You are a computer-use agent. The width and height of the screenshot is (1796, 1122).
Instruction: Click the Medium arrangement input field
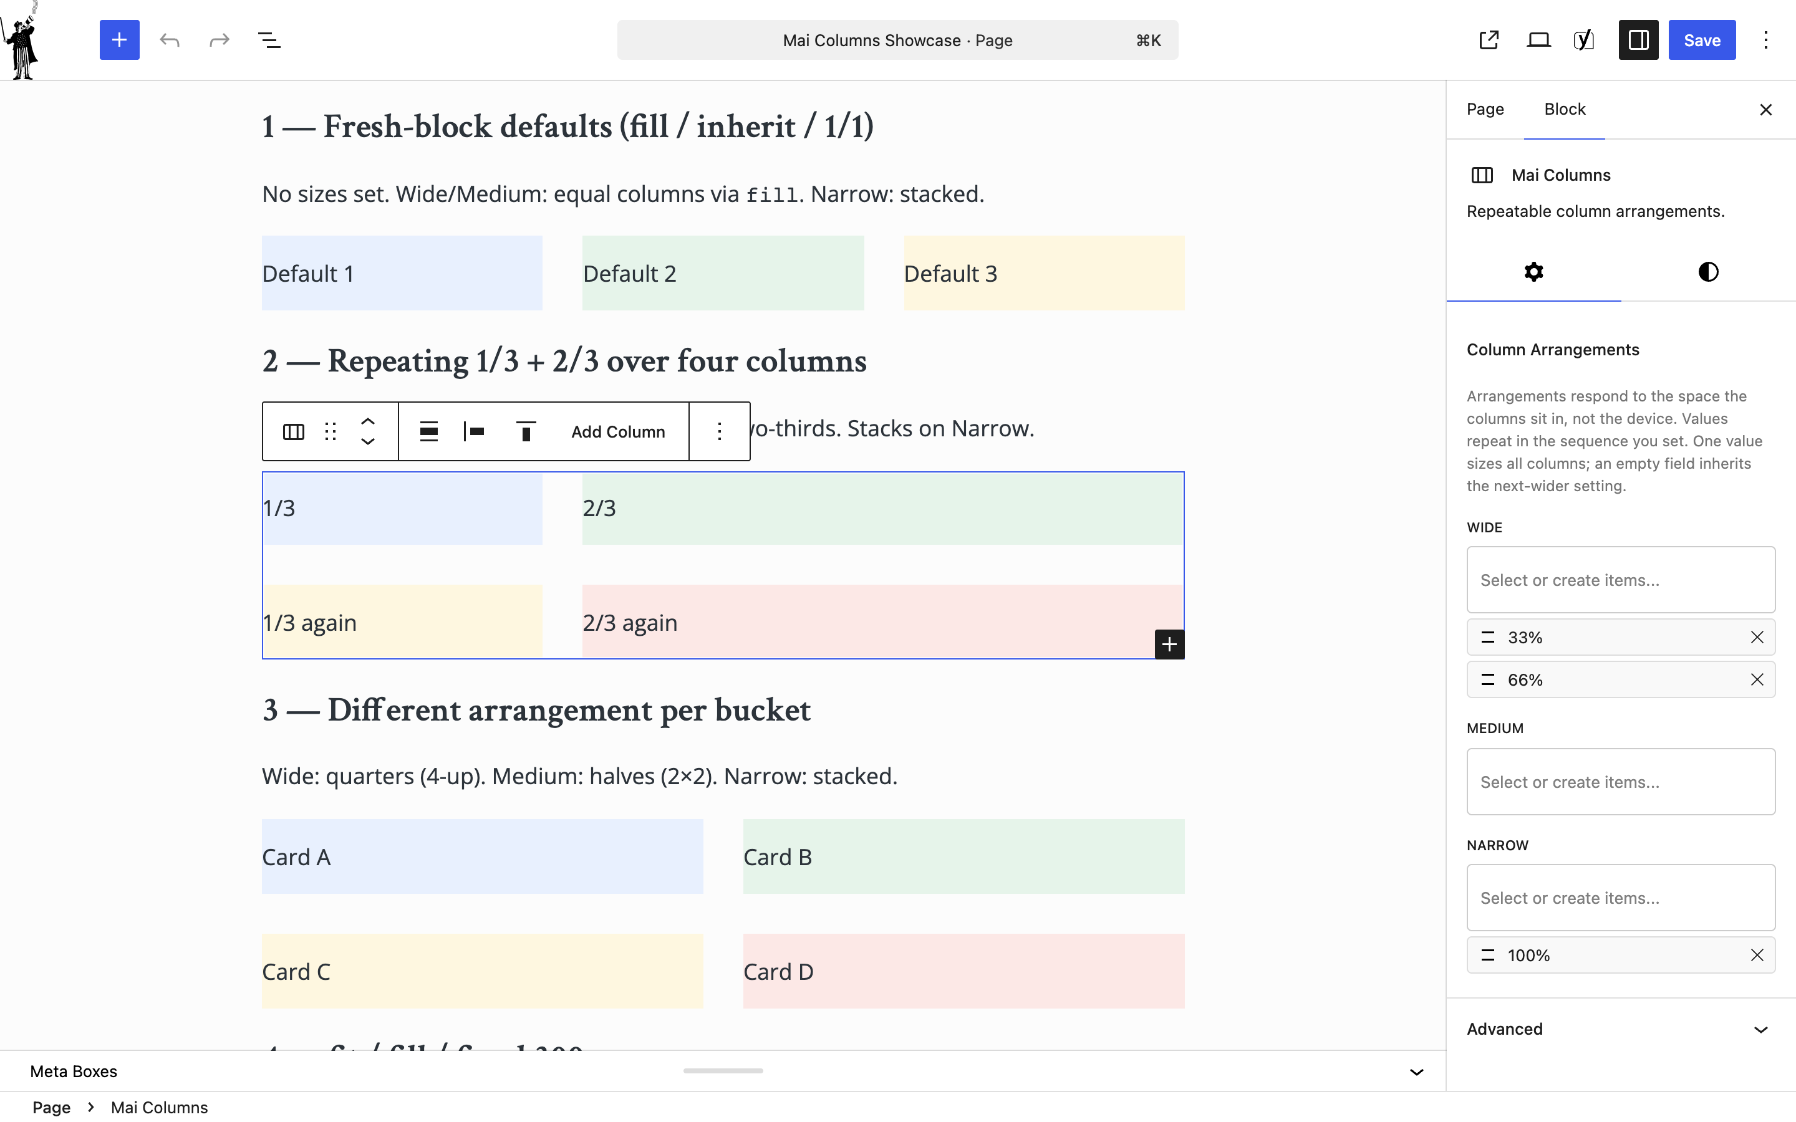click(1621, 782)
